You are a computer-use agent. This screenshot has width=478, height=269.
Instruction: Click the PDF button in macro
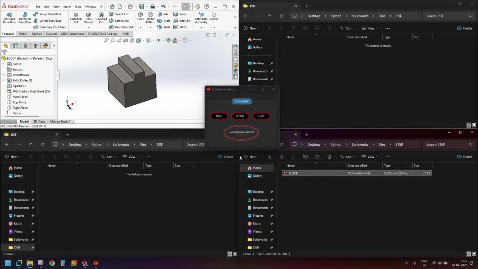(219, 116)
